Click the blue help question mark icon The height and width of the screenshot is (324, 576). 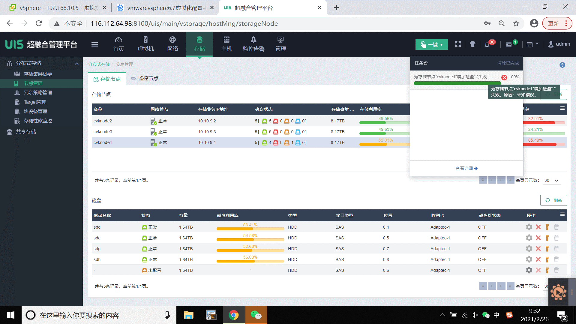[x=562, y=65]
